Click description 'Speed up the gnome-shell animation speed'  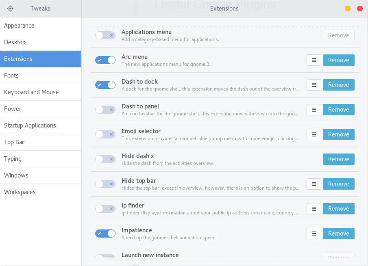coord(168,238)
